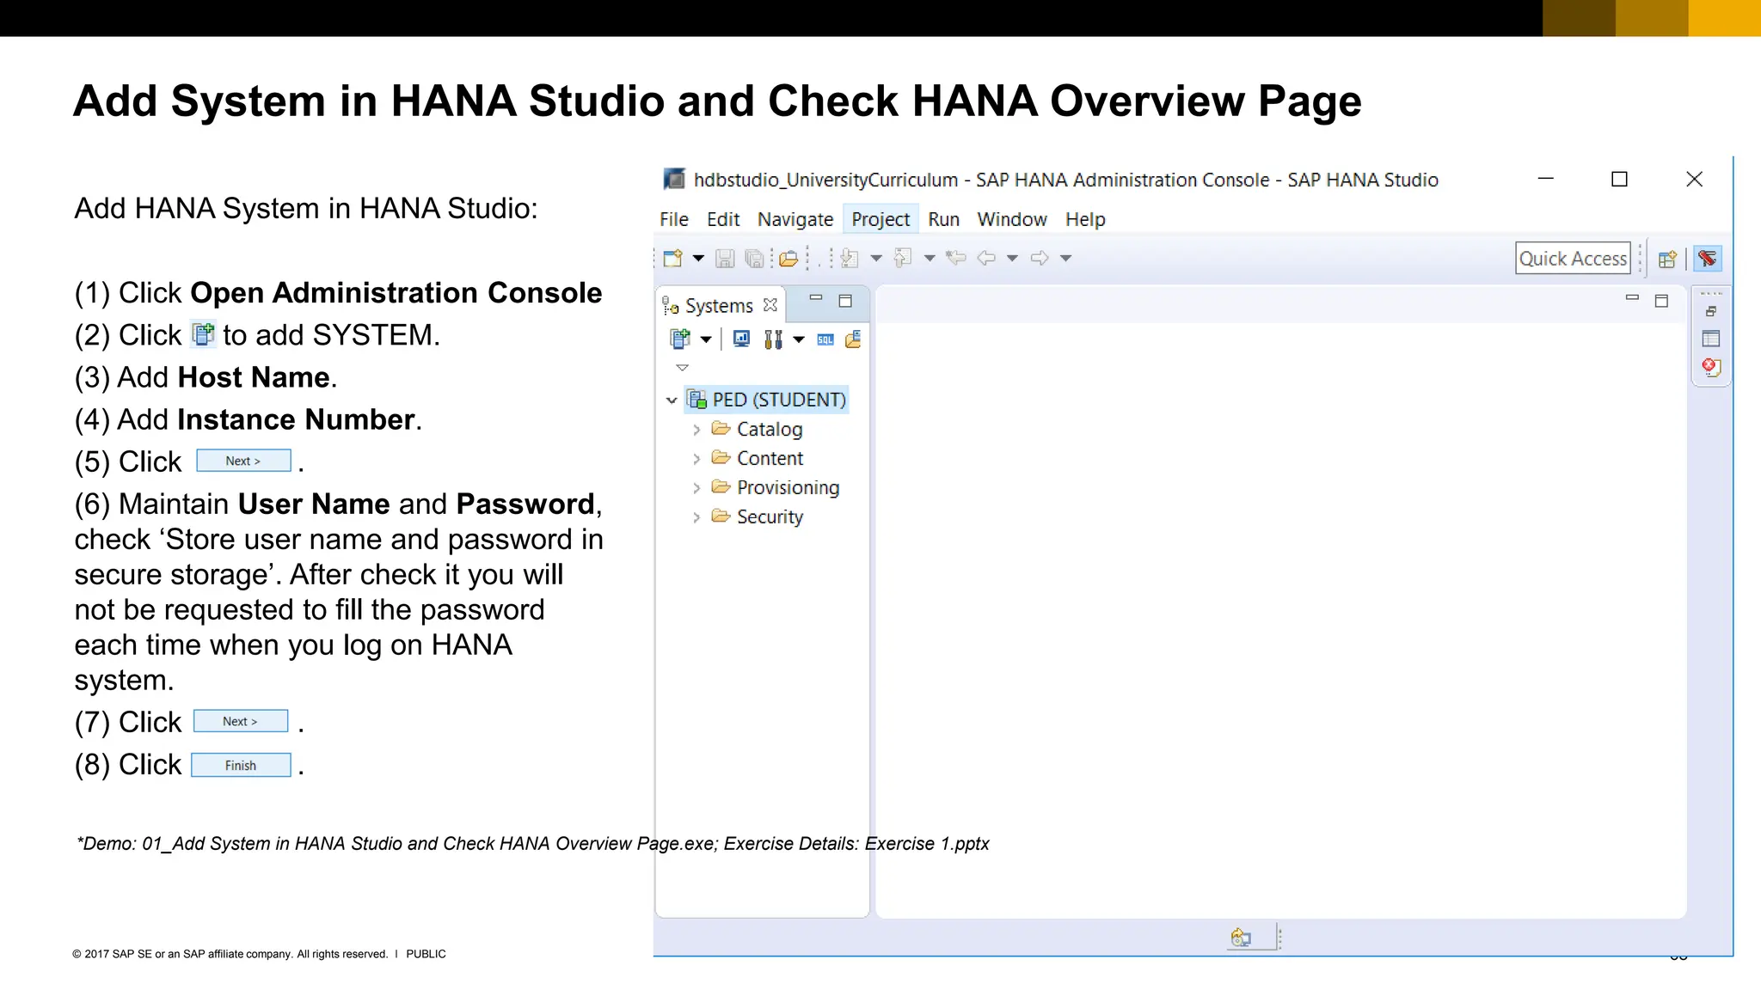Expand the Security folder
Image resolution: width=1761 pixels, height=990 pixels.
tap(696, 517)
